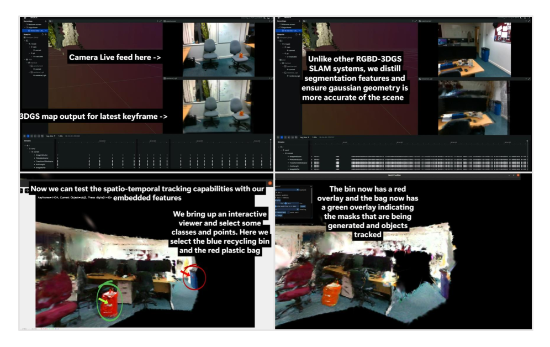Select the cam entity in Camera Live feed blueprint tree
Image resolution: width=550 pixels, height=347 pixels.
(34, 47)
